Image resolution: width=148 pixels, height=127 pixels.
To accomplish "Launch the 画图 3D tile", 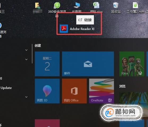I will click(47, 91).
